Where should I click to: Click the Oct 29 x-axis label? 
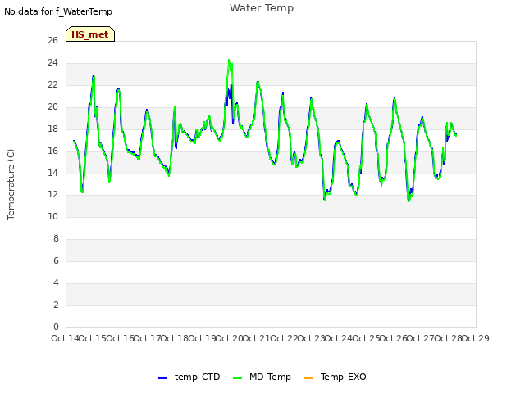[476, 338]
